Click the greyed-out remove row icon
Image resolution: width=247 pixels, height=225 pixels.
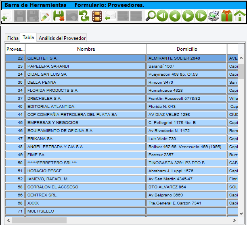[136, 16]
